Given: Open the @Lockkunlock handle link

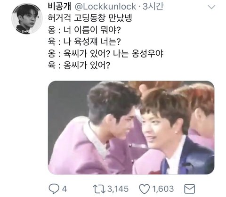Looking at the screenshot, I should 105,7.
